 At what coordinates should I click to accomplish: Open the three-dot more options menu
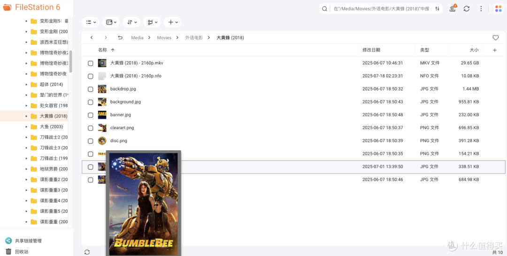pos(481,9)
